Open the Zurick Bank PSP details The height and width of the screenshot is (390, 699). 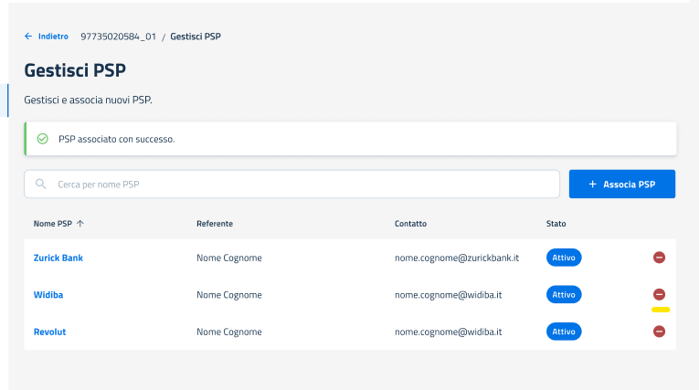click(x=58, y=258)
